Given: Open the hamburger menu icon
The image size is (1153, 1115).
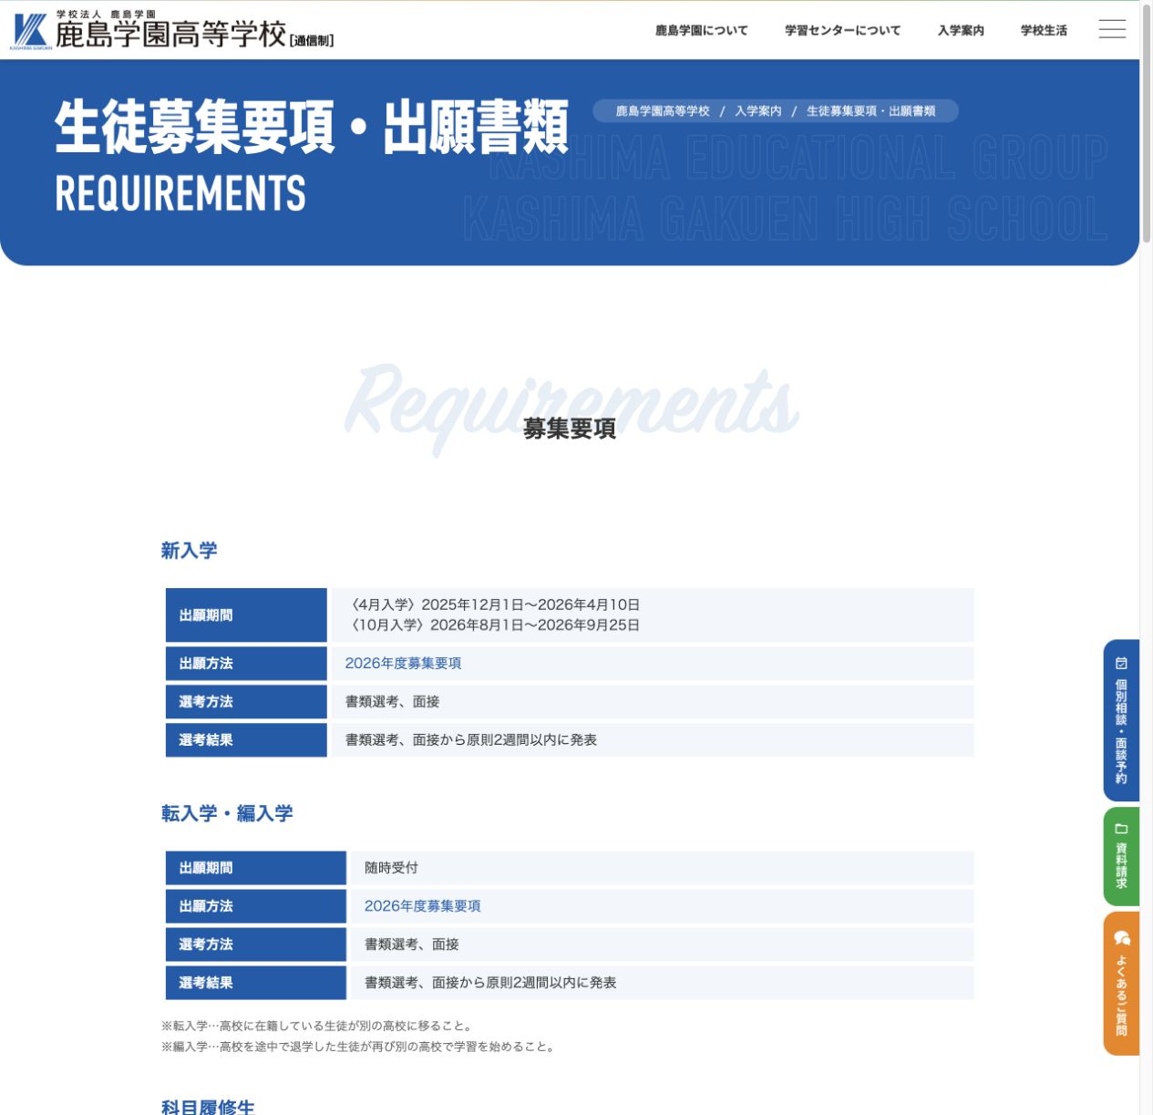Looking at the screenshot, I should tap(1112, 29).
